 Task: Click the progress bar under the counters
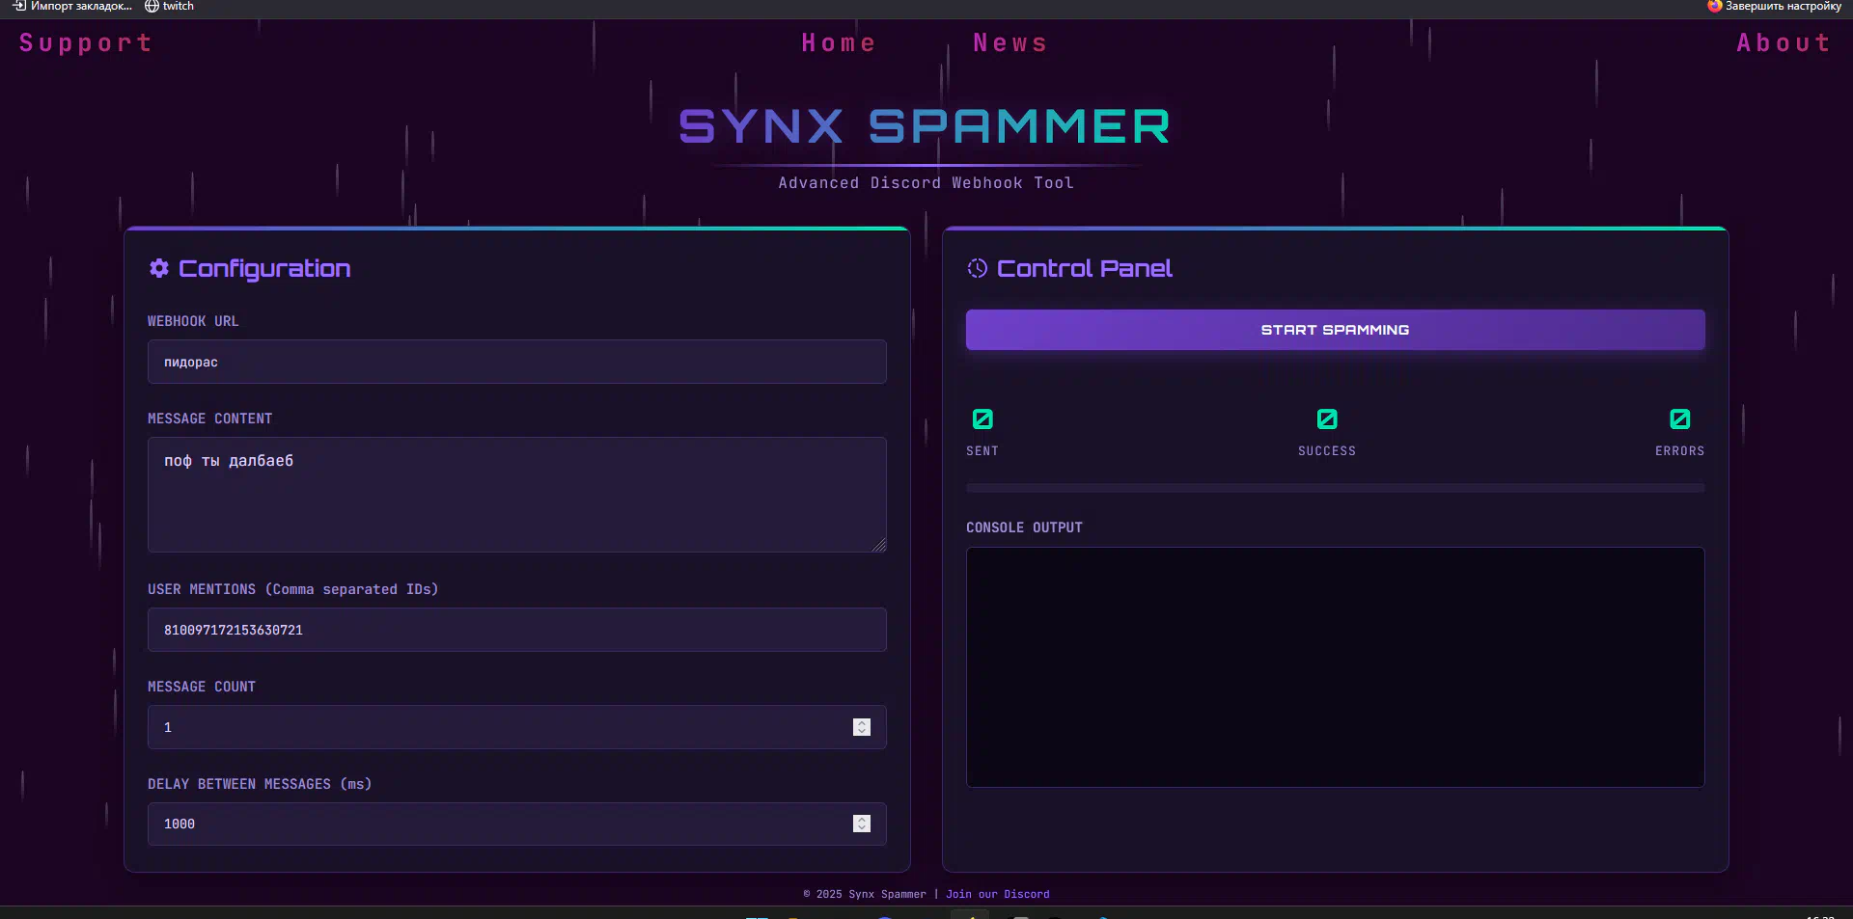click(1335, 488)
